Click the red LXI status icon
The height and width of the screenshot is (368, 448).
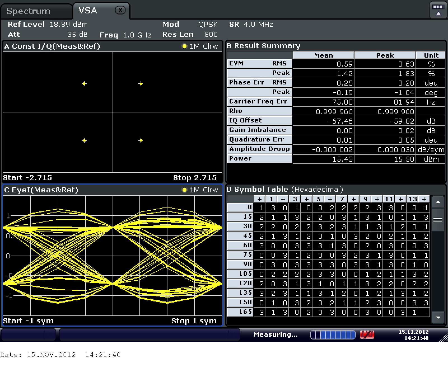tap(367, 334)
